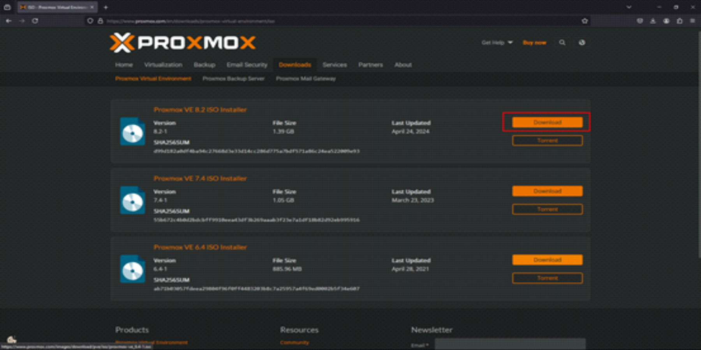Click the globe language icon

click(x=582, y=42)
